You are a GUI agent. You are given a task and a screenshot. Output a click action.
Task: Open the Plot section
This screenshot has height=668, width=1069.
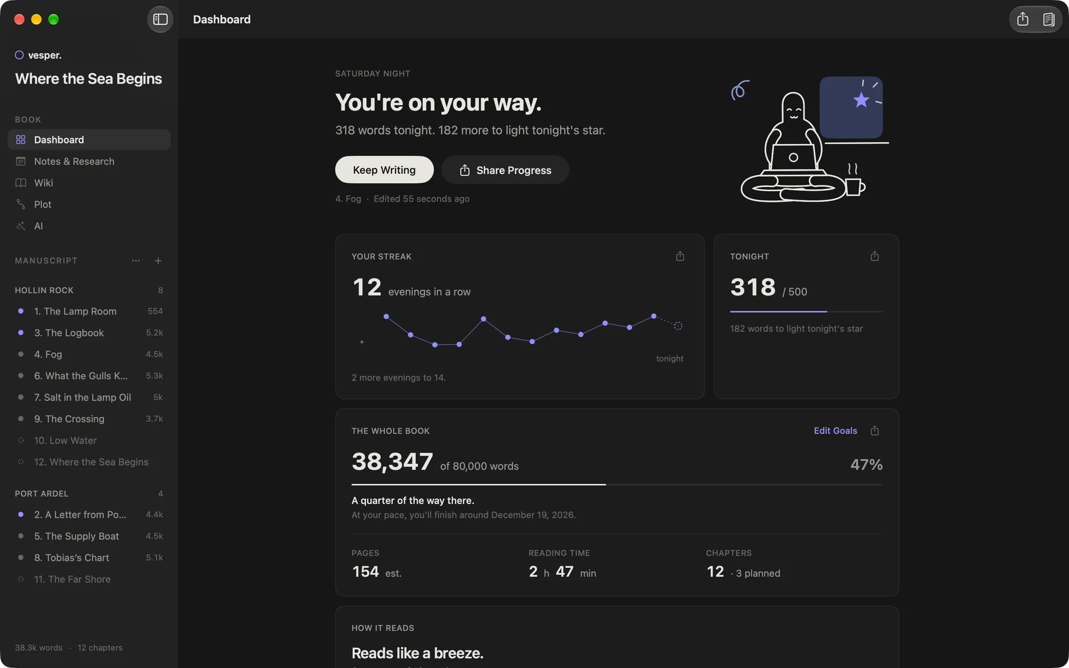click(89, 204)
